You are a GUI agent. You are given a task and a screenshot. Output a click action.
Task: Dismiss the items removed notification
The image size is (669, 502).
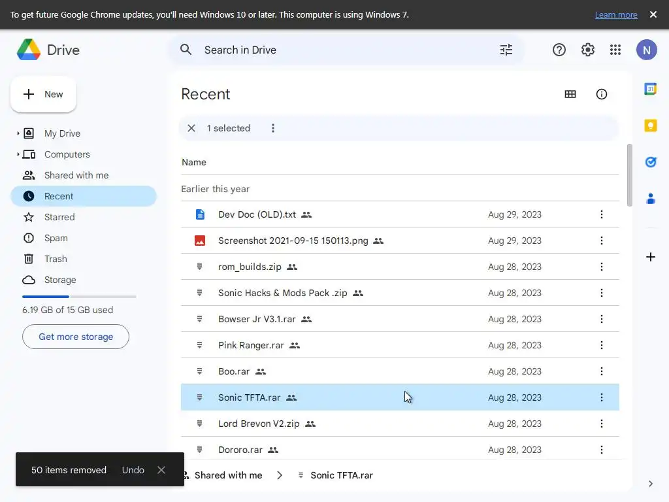pyautogui.click(x=161, y=470)
